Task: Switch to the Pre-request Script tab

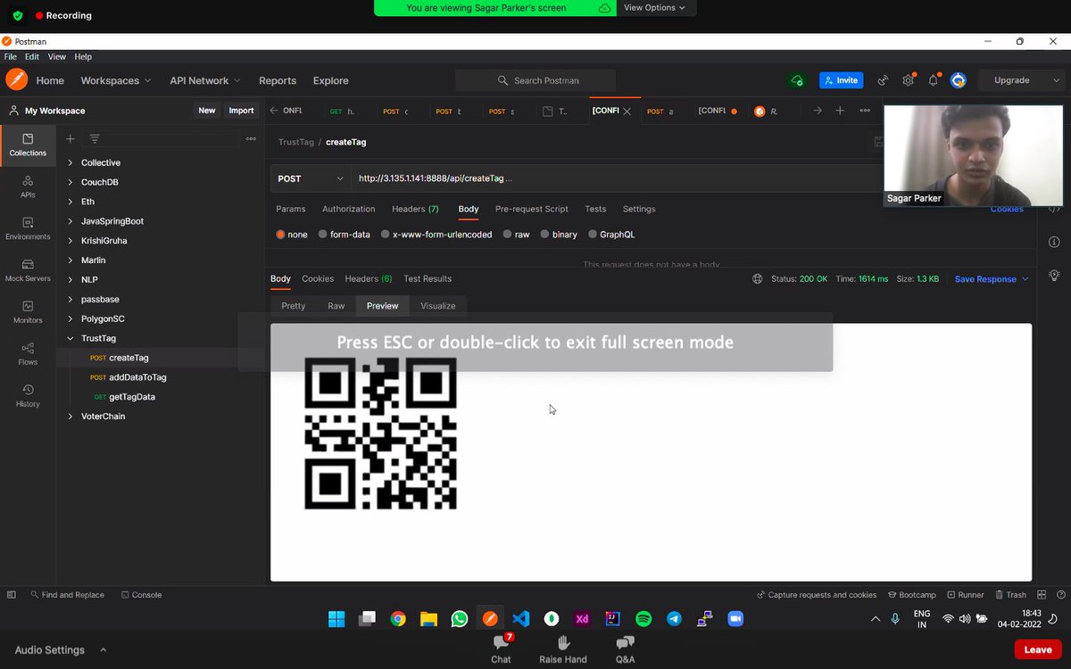Action: coord(532,209)
